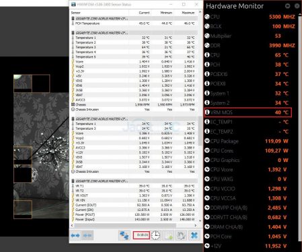Click the thermometer icon beside PCIEX8

click(207, 84)
